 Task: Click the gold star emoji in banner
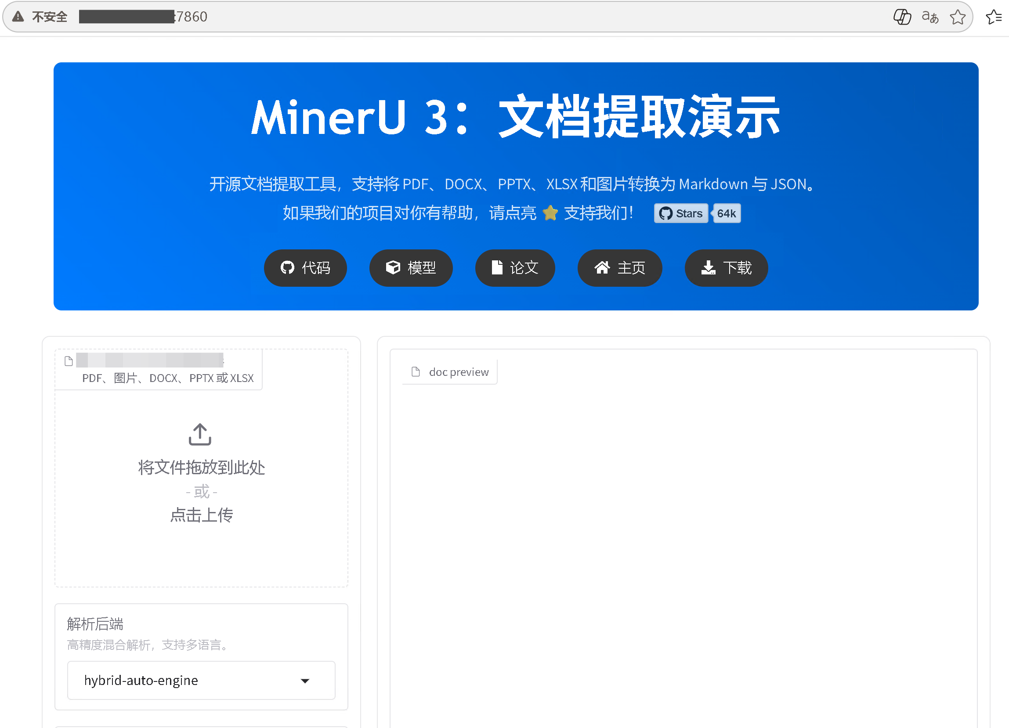(550, 213)
